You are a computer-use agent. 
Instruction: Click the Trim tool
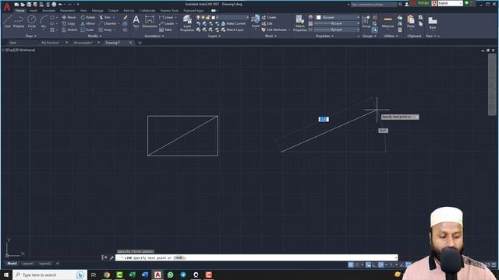pos(105,17)
